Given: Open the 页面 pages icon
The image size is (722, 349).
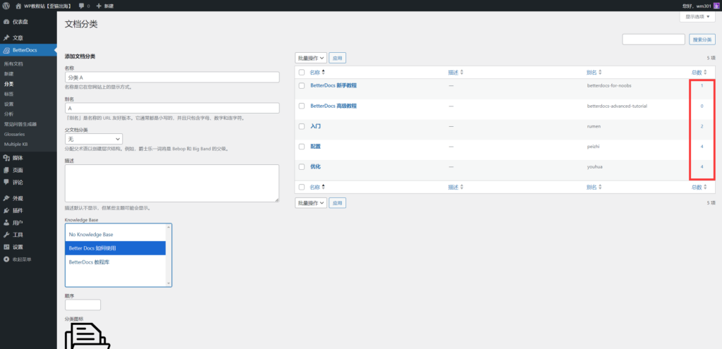Looking at the screenshot, I should 6,170.
